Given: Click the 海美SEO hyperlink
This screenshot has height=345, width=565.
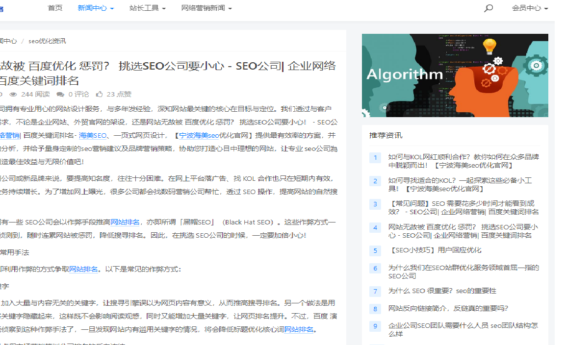Looking at the screenshot, I should (x=93, y=136).
